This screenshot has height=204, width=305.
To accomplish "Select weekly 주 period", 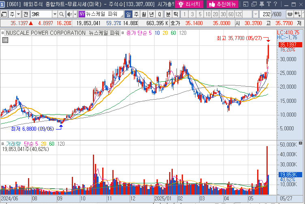I will (x=136, y=14).
